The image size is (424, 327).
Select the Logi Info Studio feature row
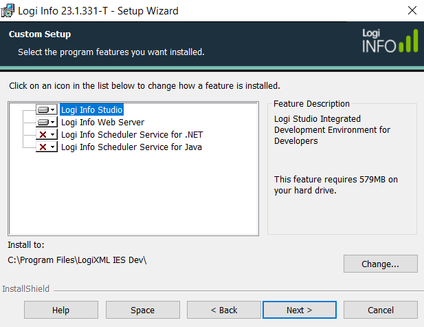pyautogui.click(x=91, y=109)
